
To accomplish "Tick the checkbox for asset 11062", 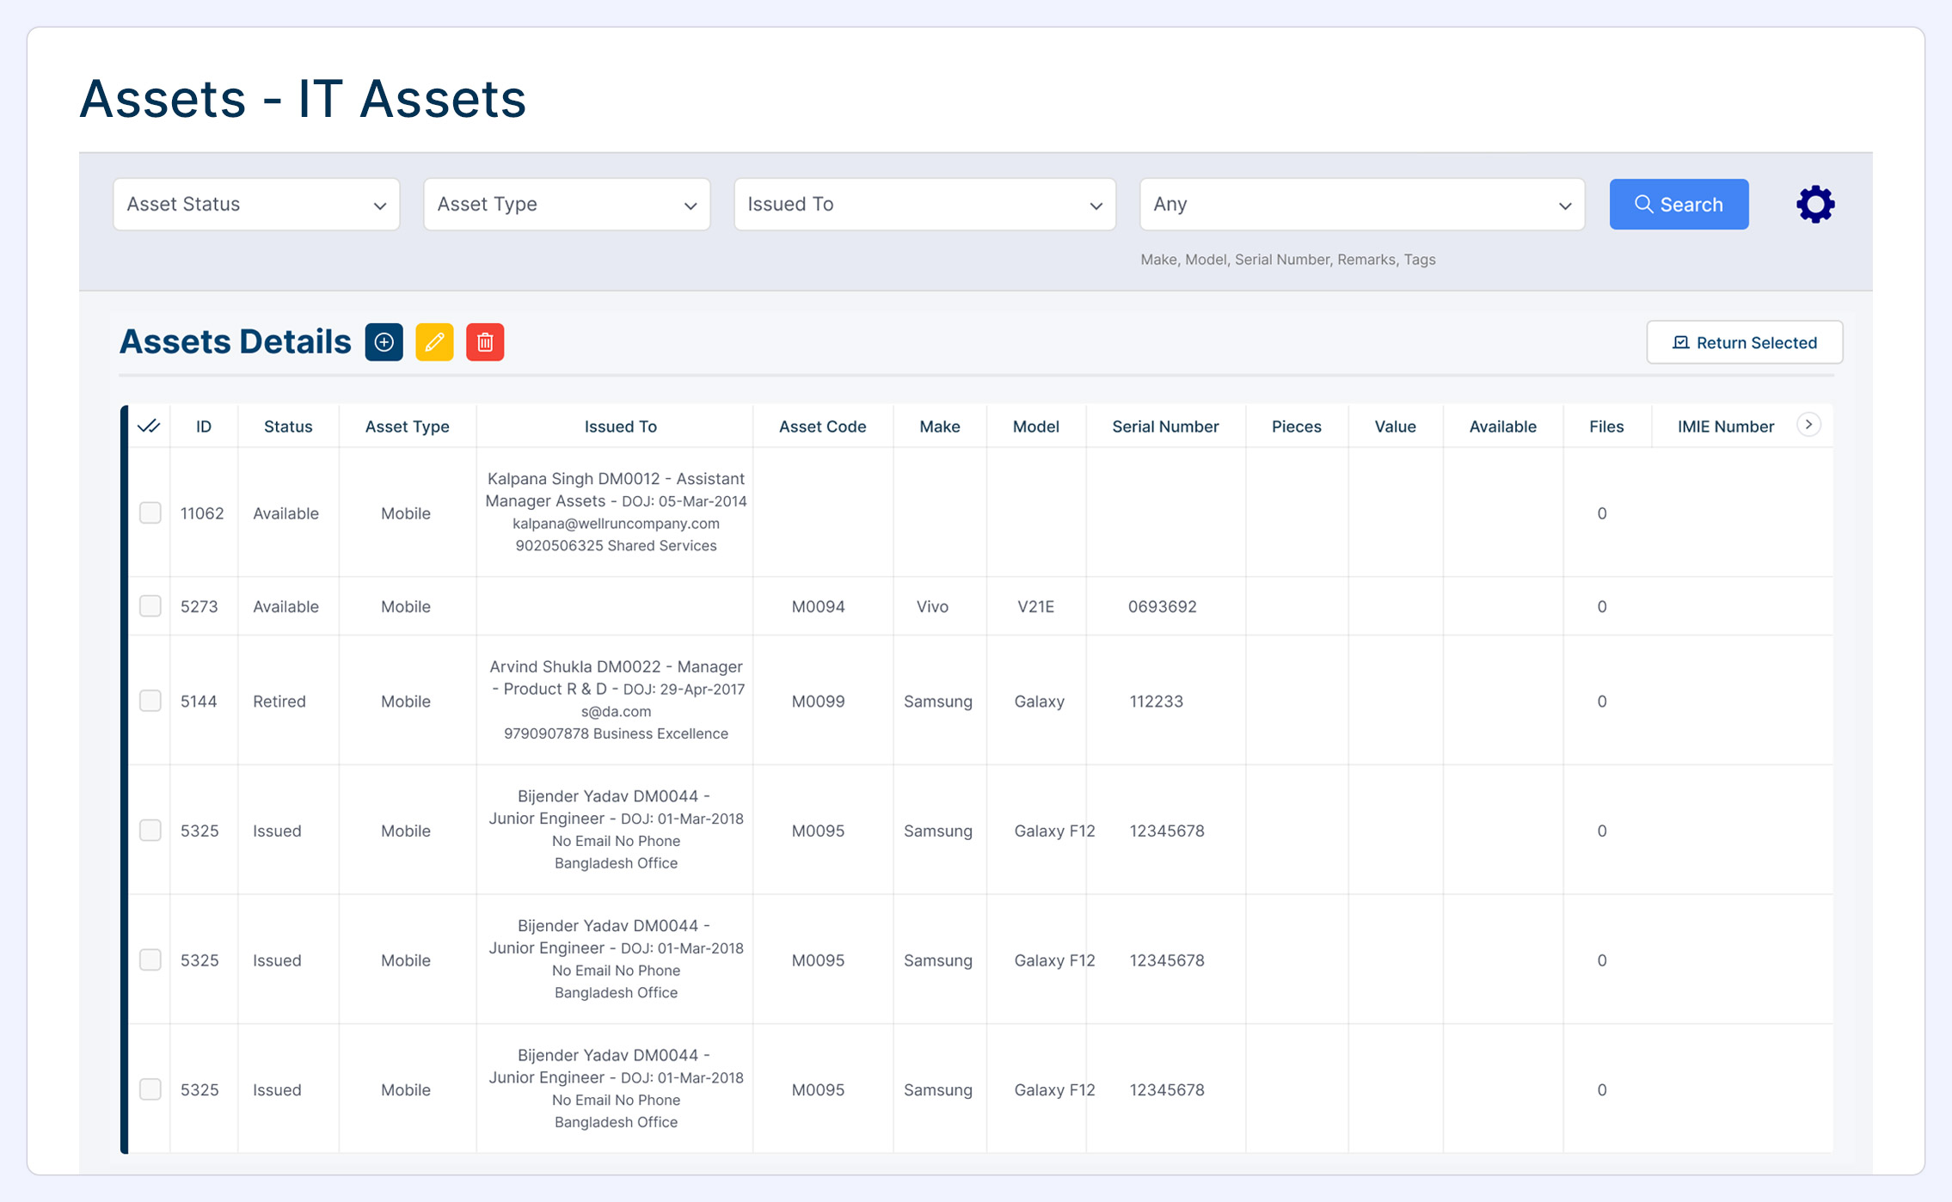I will tap(150, 513).
